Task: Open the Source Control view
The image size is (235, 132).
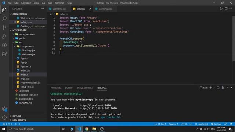Action: pos(4,27)
